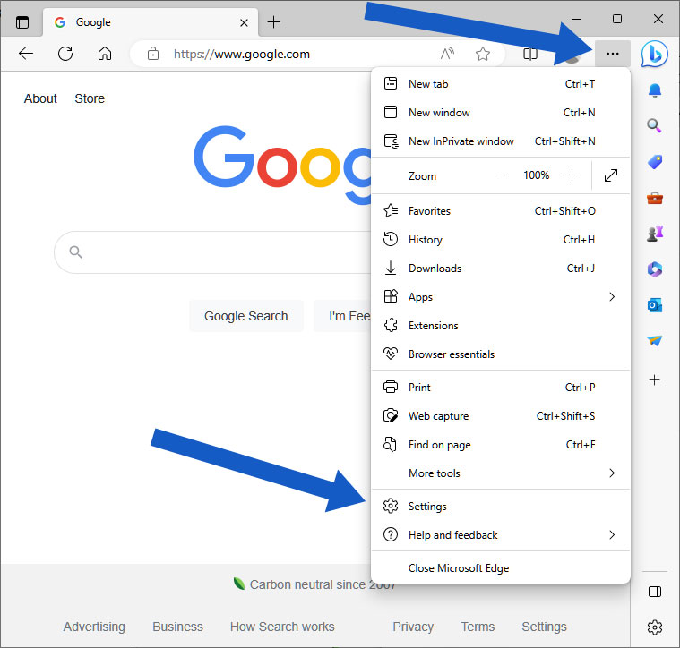
Task: Go back with the Back arrow
Action: 26,54
